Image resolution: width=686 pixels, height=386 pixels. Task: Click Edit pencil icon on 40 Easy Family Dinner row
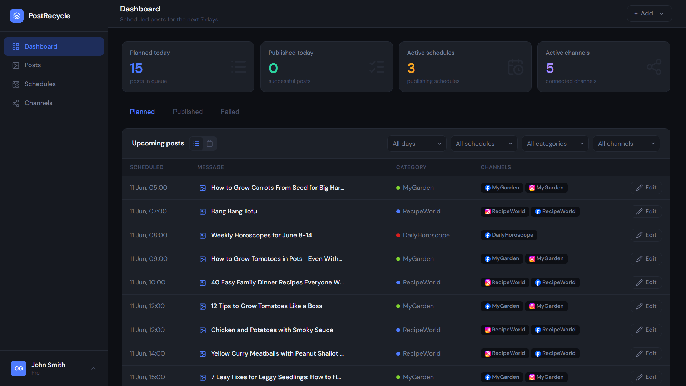click(639, 282)
